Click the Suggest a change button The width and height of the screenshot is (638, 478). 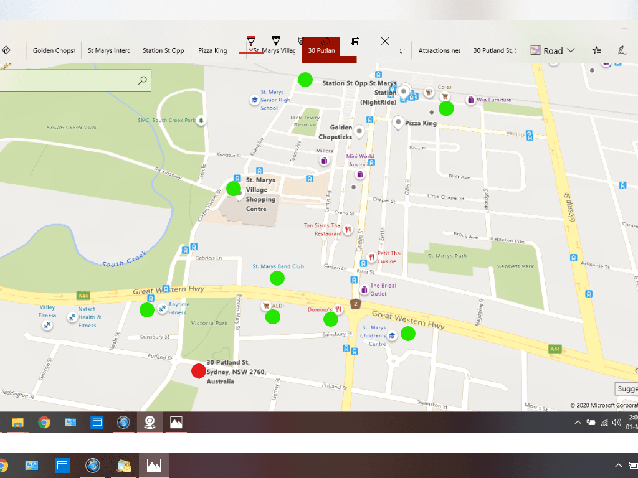626,388
